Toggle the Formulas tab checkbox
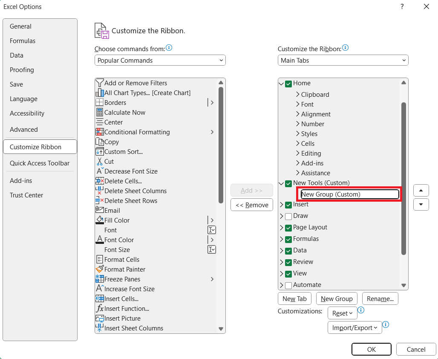 (x=288, y=239)
